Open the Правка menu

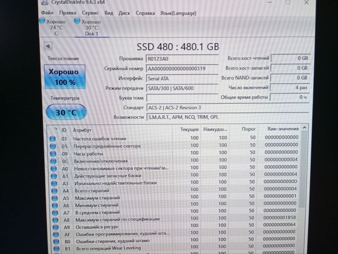[x=67, y=13]
